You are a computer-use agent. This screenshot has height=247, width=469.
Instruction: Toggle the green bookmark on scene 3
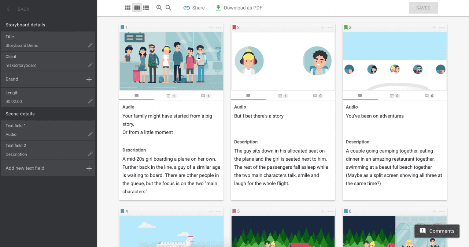(x=346, y=27)
